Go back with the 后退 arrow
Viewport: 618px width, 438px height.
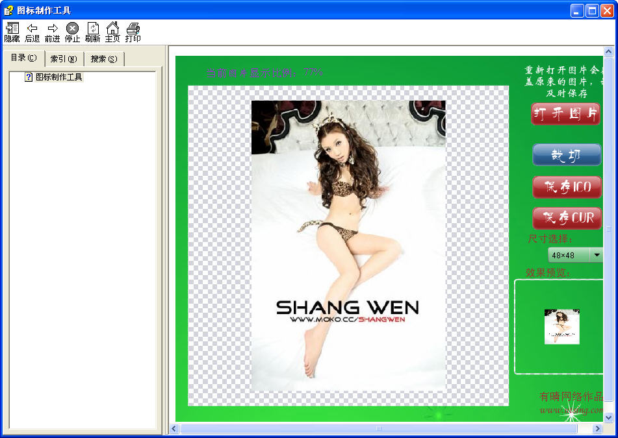coord(32,32)
